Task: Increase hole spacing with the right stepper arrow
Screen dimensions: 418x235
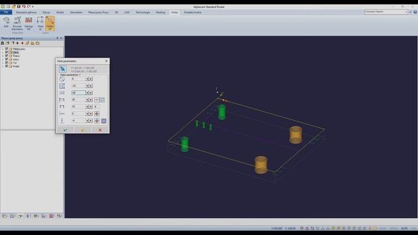Action: coord(91,100)
